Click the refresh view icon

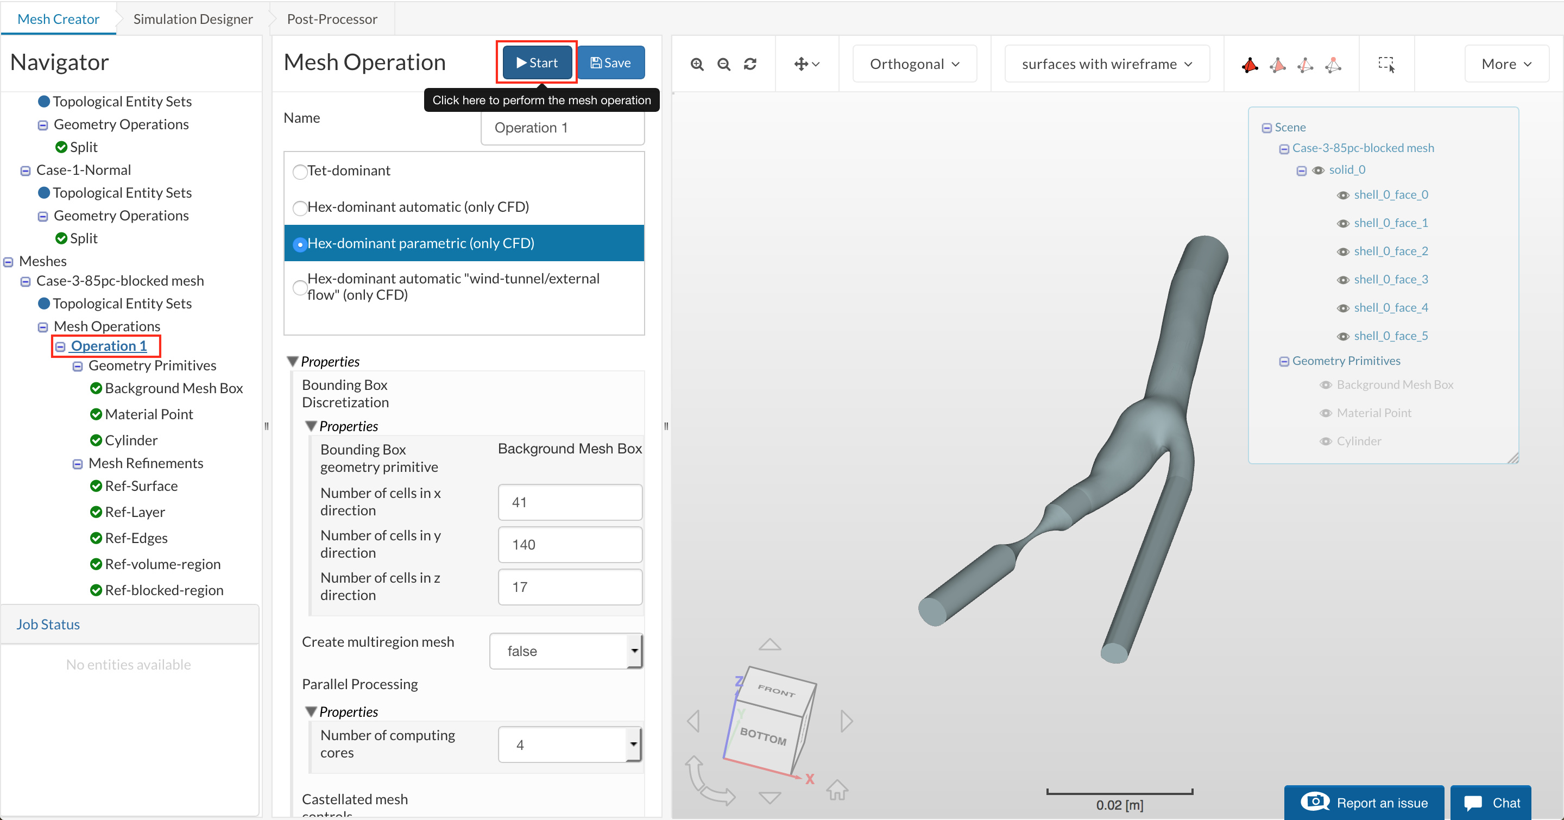[x=751, y=64]
